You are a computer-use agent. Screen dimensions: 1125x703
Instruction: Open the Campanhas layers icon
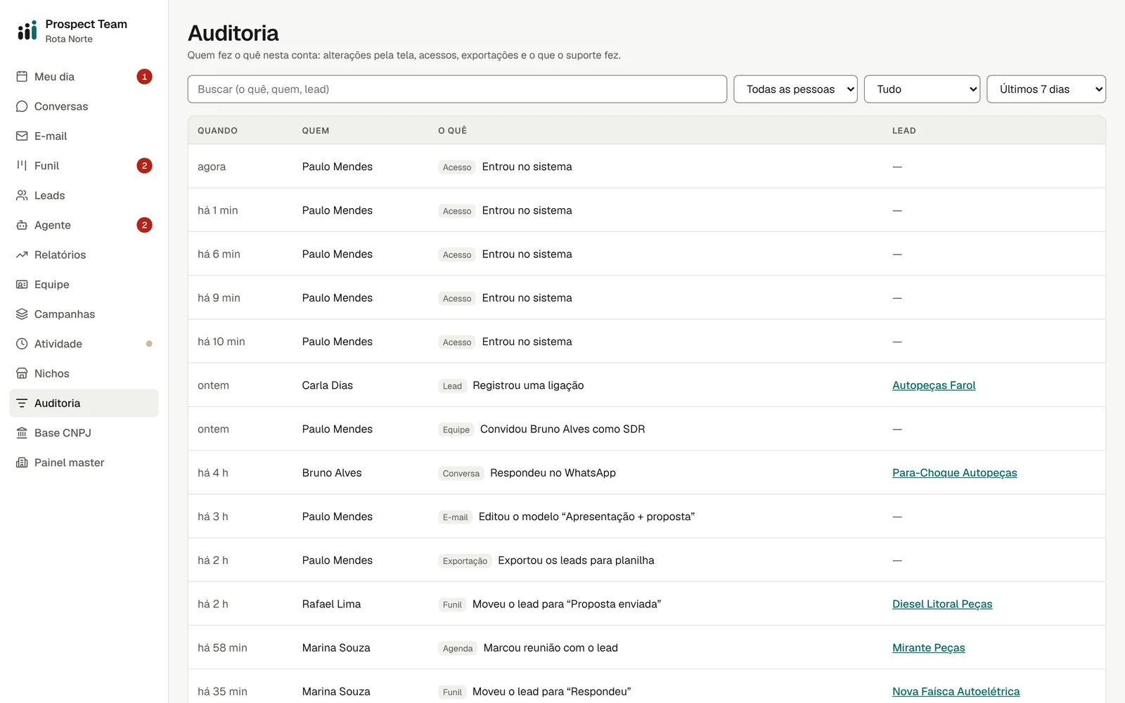(x=22, y=314)
